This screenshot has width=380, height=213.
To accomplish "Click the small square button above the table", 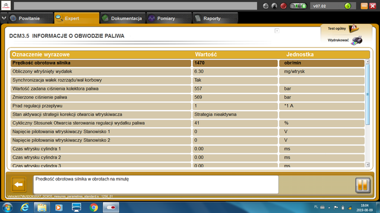I will pyautogui.click(x=277, y=31).
